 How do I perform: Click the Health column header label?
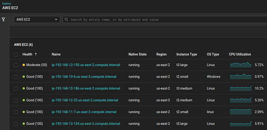(27, 54)
